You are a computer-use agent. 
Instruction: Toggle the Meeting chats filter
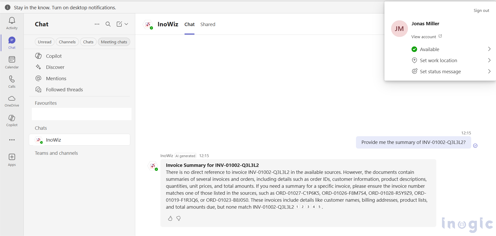pos(114,42)
